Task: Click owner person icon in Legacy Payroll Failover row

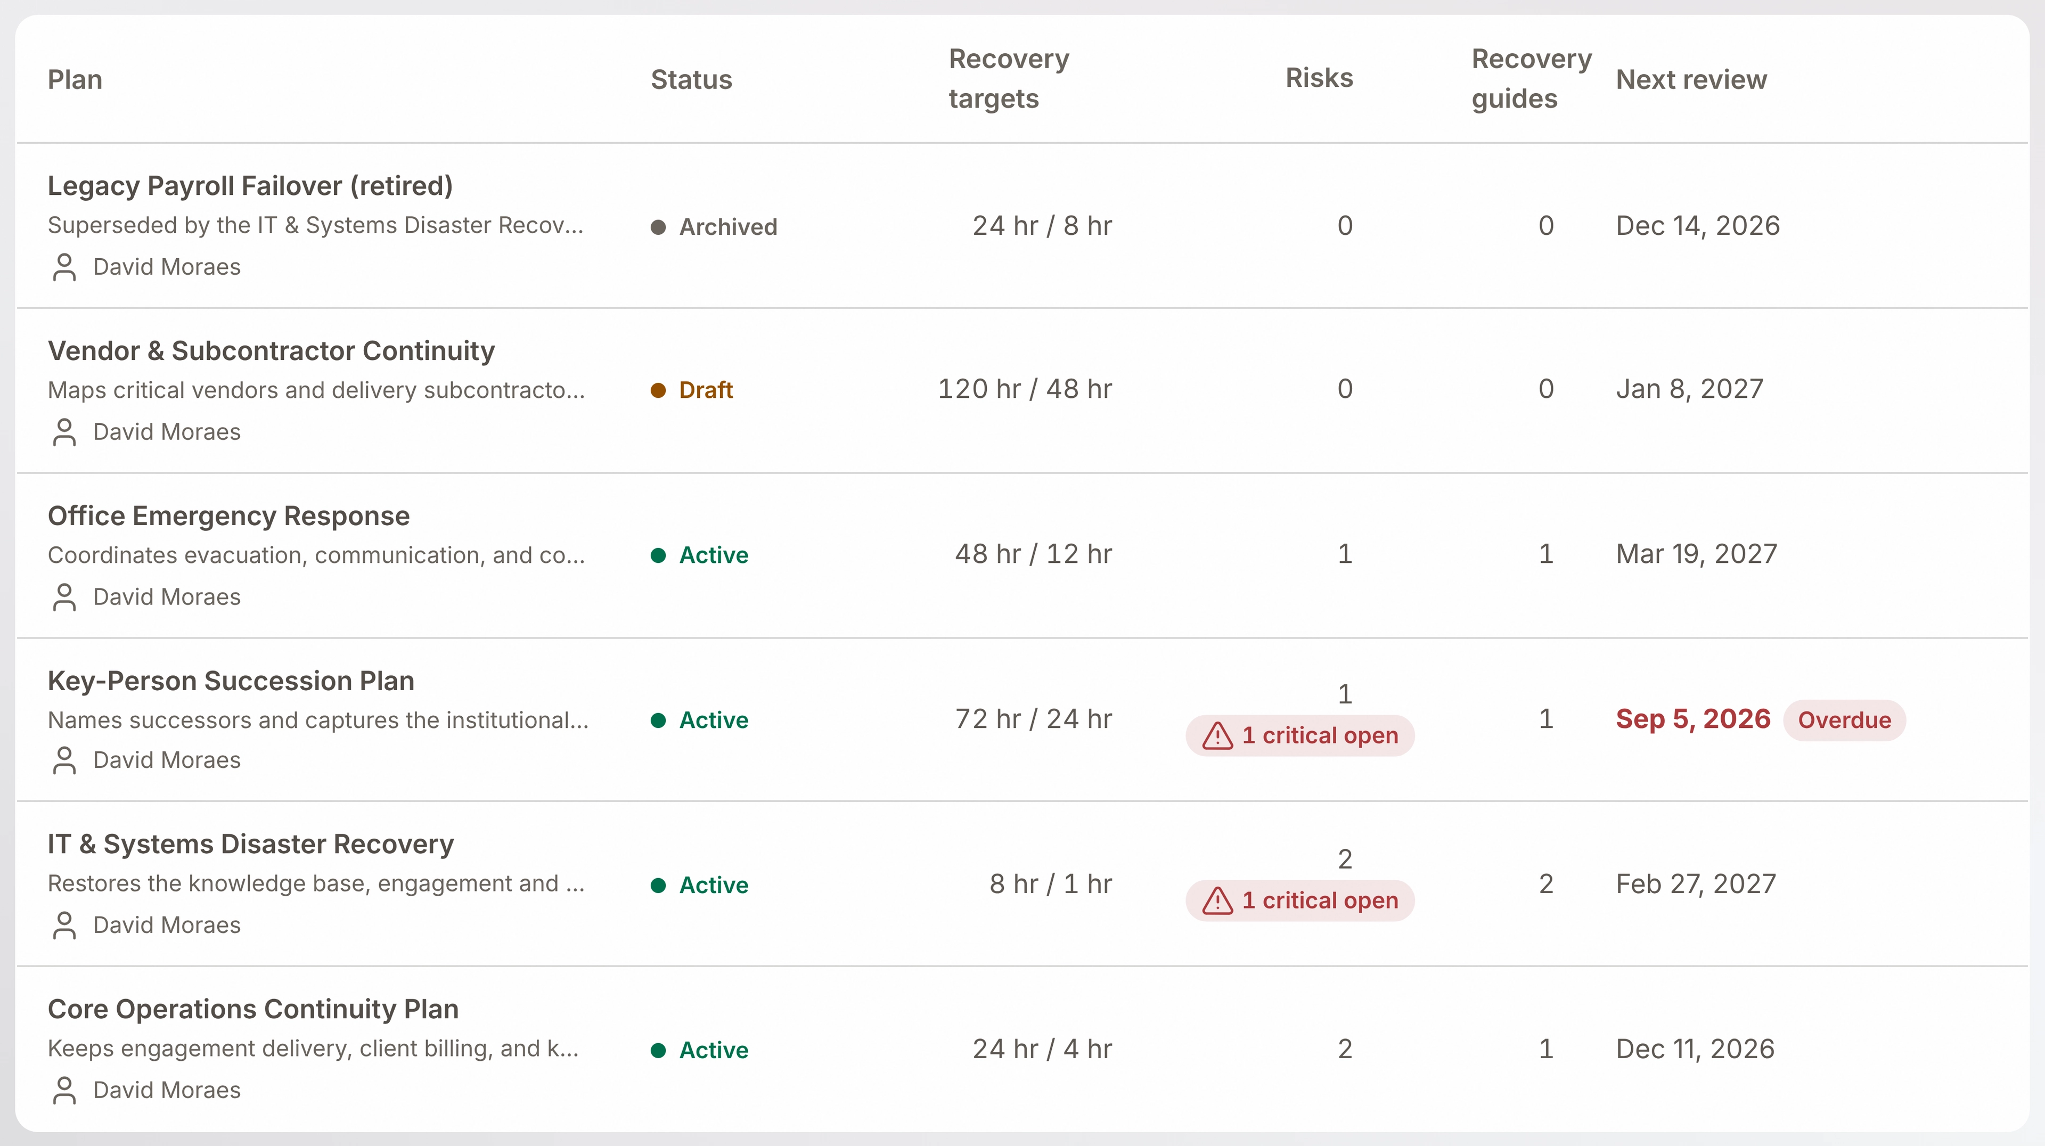Action: pyautogui.click(x=64, y=267)
